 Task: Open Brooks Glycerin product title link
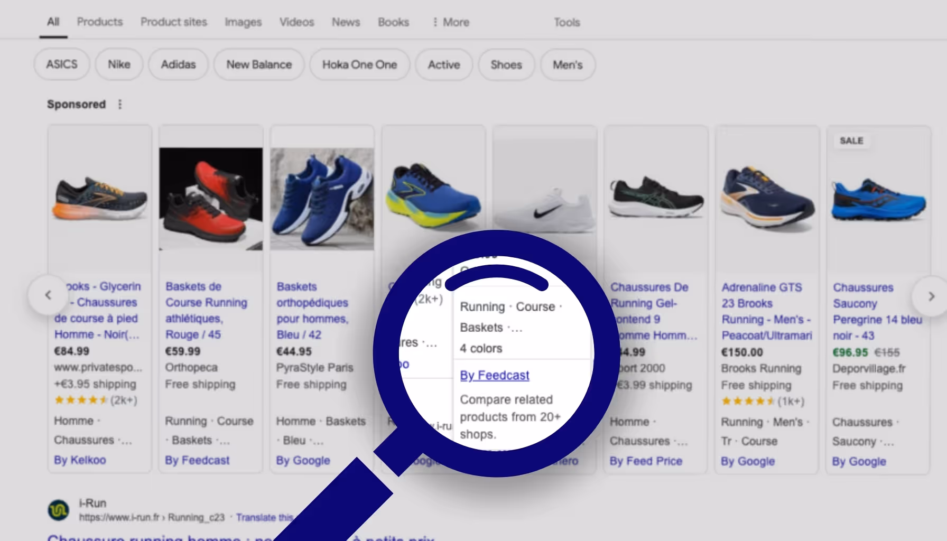tap(98, 310)
